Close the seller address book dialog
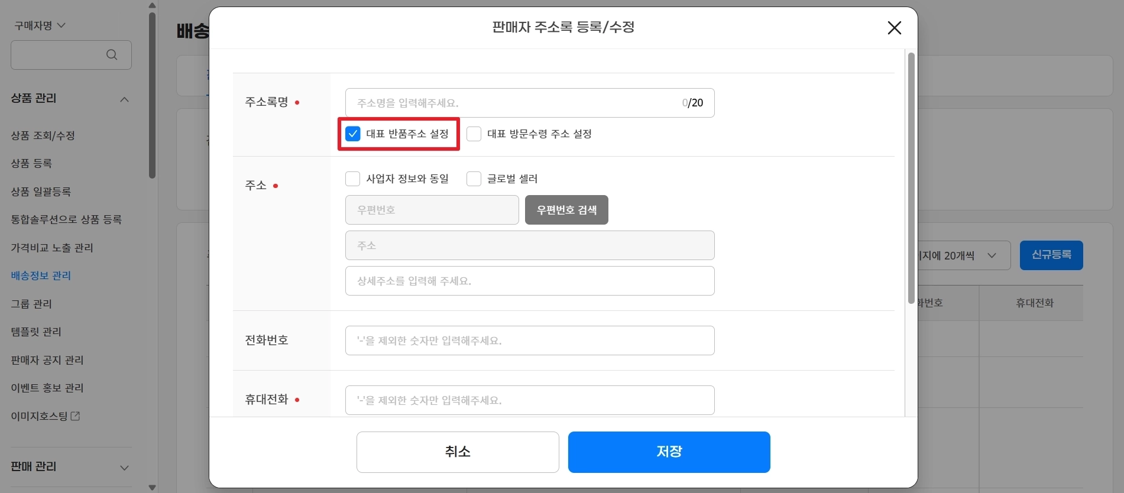The height and width of the screenshot is (493, 1124). coord(894,28)
